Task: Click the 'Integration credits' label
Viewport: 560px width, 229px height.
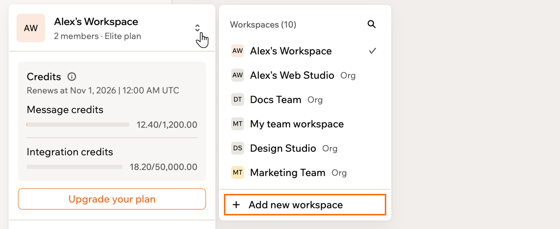Action: click(70, 152)
